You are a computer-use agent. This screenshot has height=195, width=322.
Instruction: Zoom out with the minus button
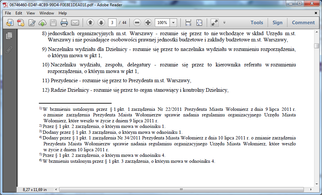coord(137,23)
